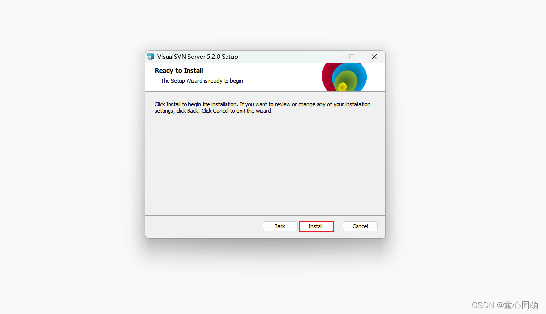The height and width of the screenshot is (314, 546).
Task: Close the Setup wizard window
Action: coord(374,57)
